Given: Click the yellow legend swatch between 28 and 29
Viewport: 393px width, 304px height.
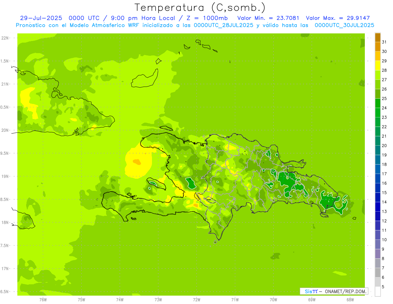Looking at the screenshot, I should [378, 65].
